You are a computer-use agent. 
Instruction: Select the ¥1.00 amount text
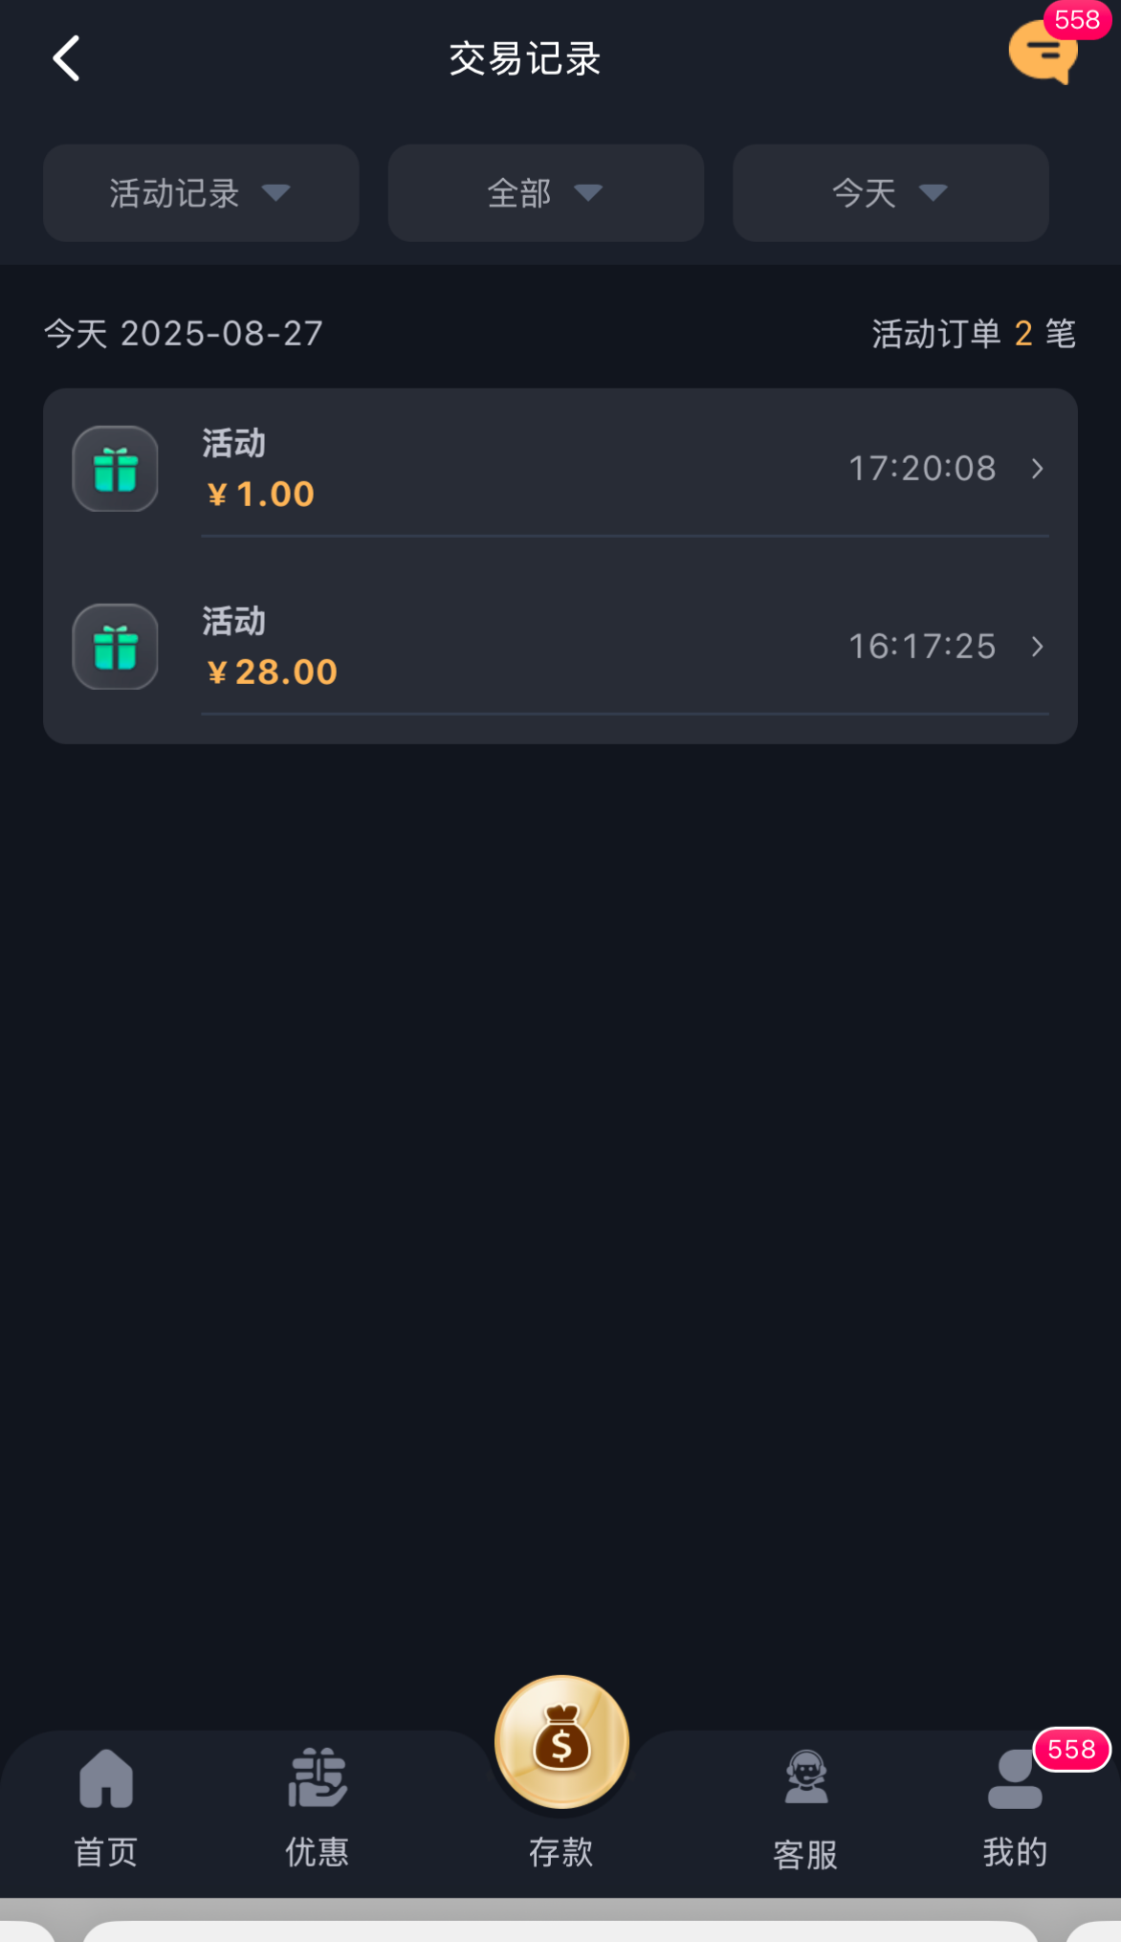coord(261,495)
